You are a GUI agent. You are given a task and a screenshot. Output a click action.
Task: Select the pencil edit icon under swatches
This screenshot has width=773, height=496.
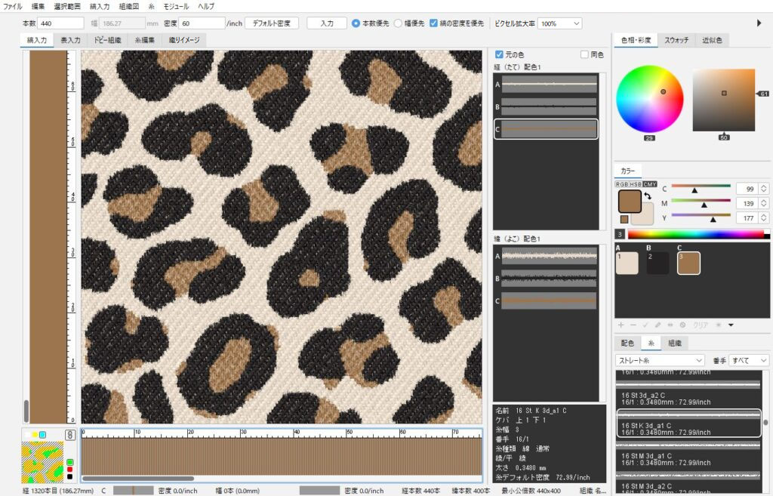click(x=658, y=325)
